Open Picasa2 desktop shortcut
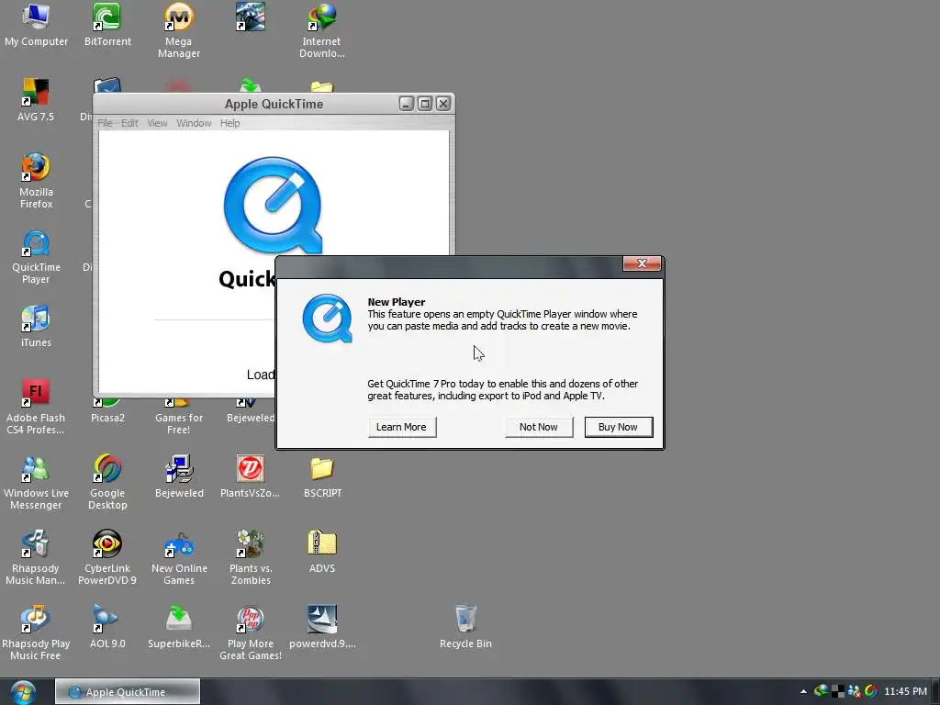The height and width of the screenshot is (705, 940). click(x=107, y=412)
